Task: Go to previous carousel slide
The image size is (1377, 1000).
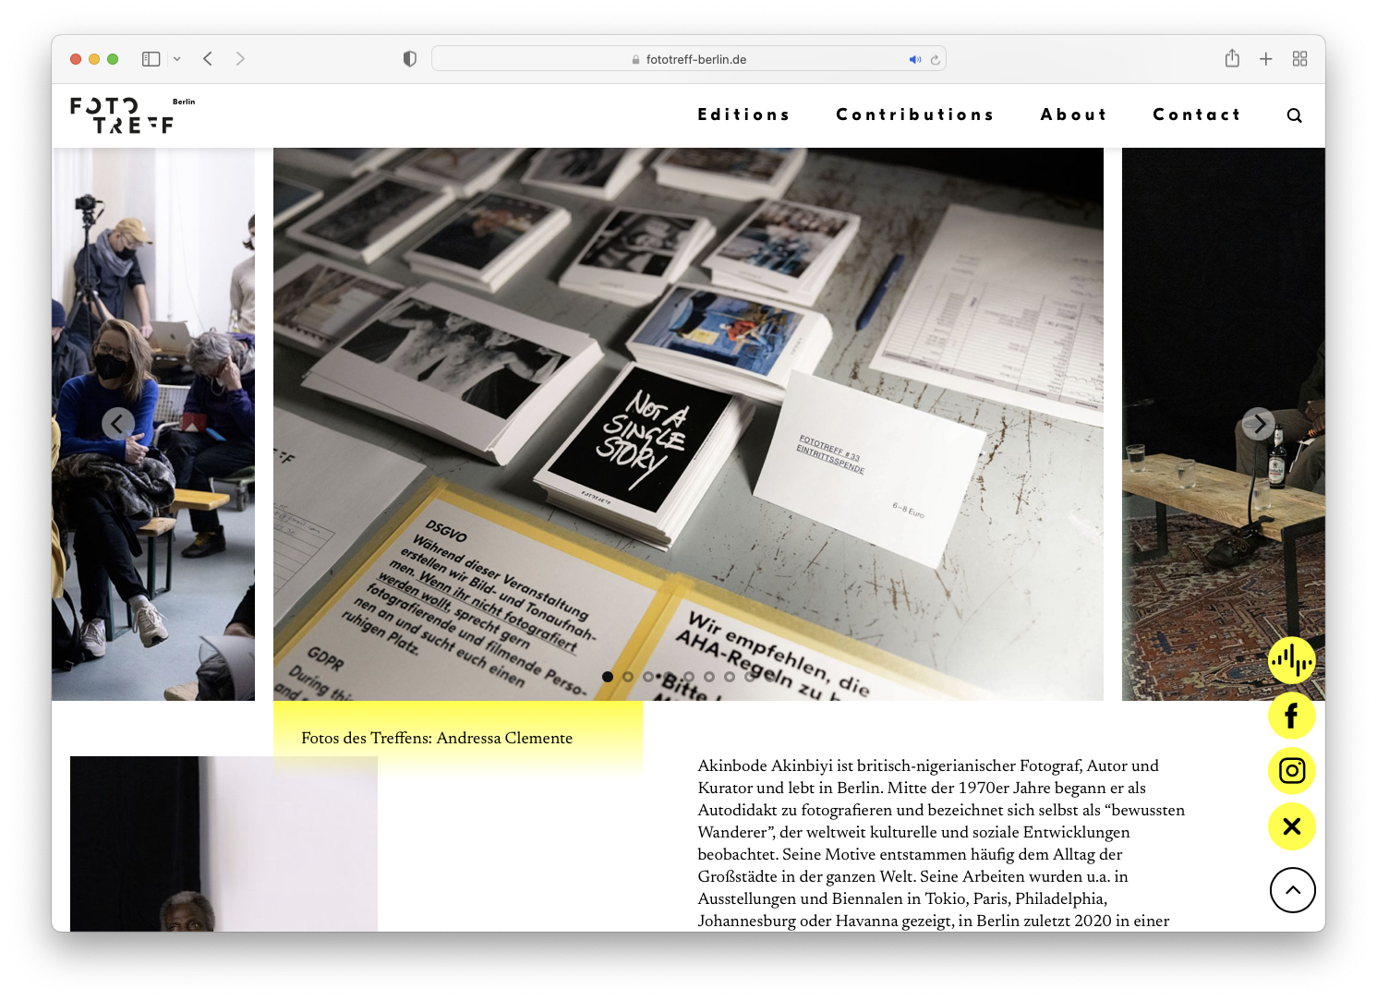Action: point(118,424)
